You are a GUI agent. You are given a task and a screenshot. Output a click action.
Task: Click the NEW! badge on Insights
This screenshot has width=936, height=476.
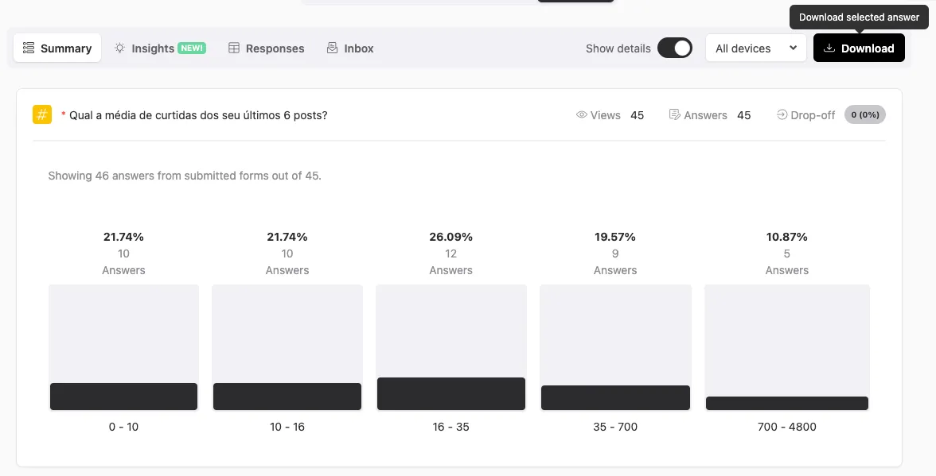point(192,48)
